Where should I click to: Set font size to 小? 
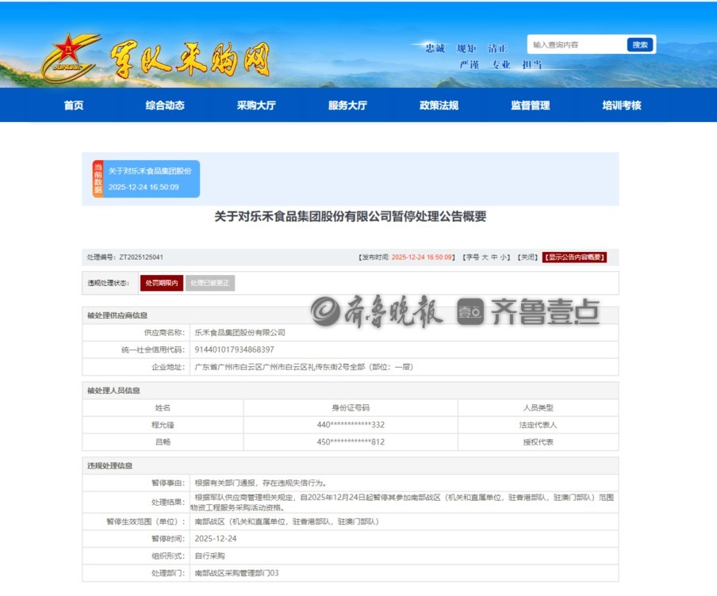click(504, 258)
